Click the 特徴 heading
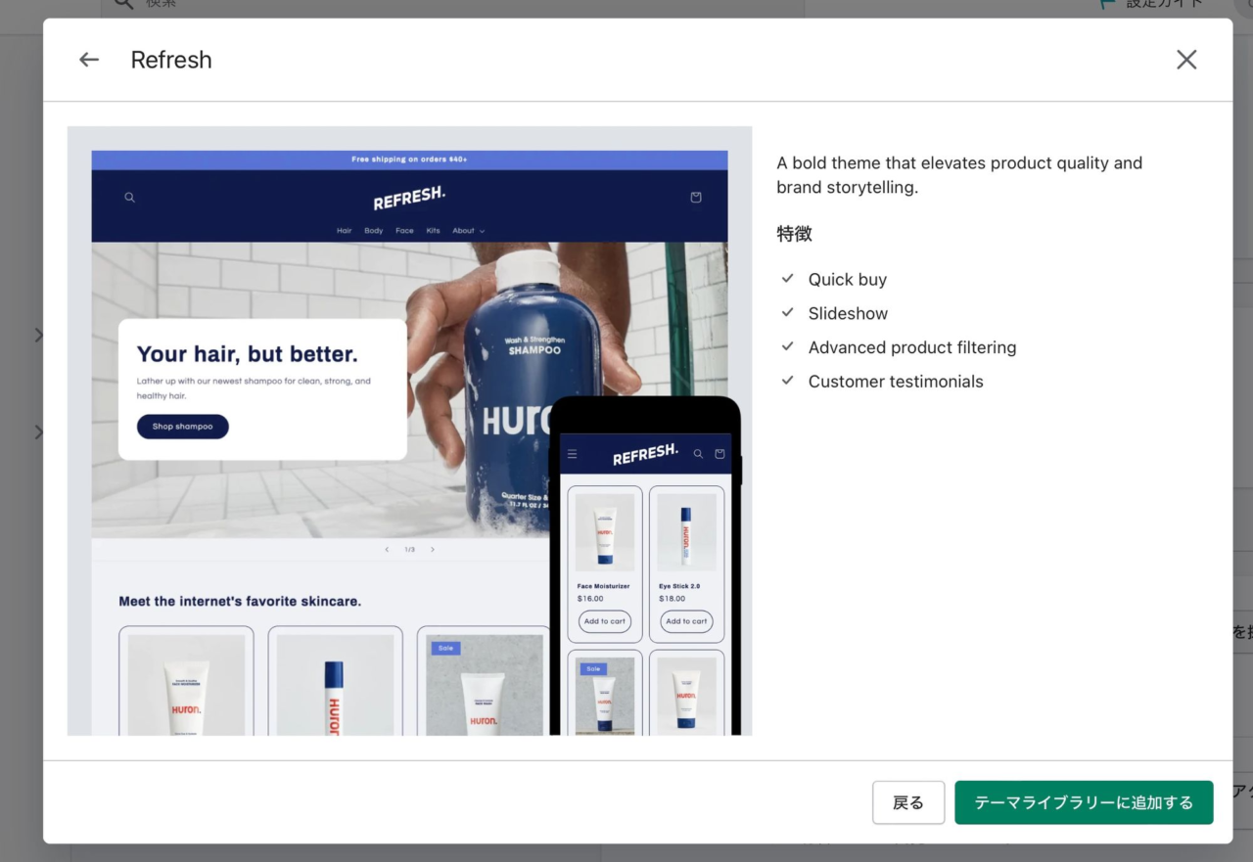This screenshot has height=862, width=1253. (x=795, y=234)
